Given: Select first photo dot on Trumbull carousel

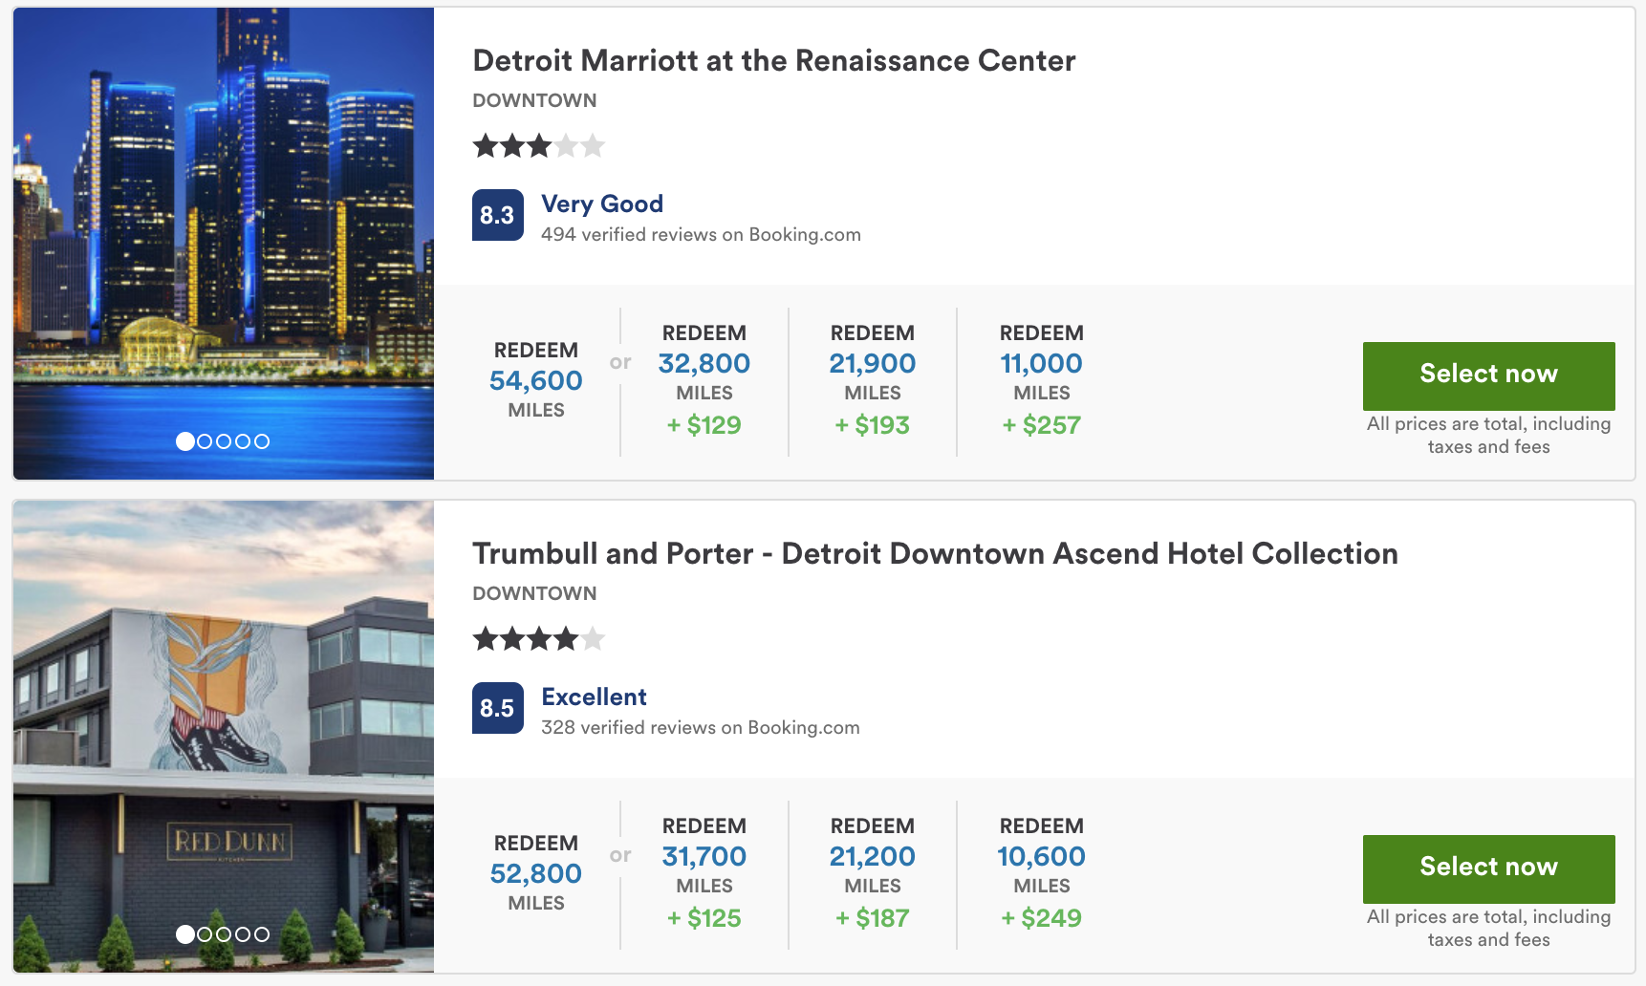Looking at the screenshot, I should click(185, 934).
